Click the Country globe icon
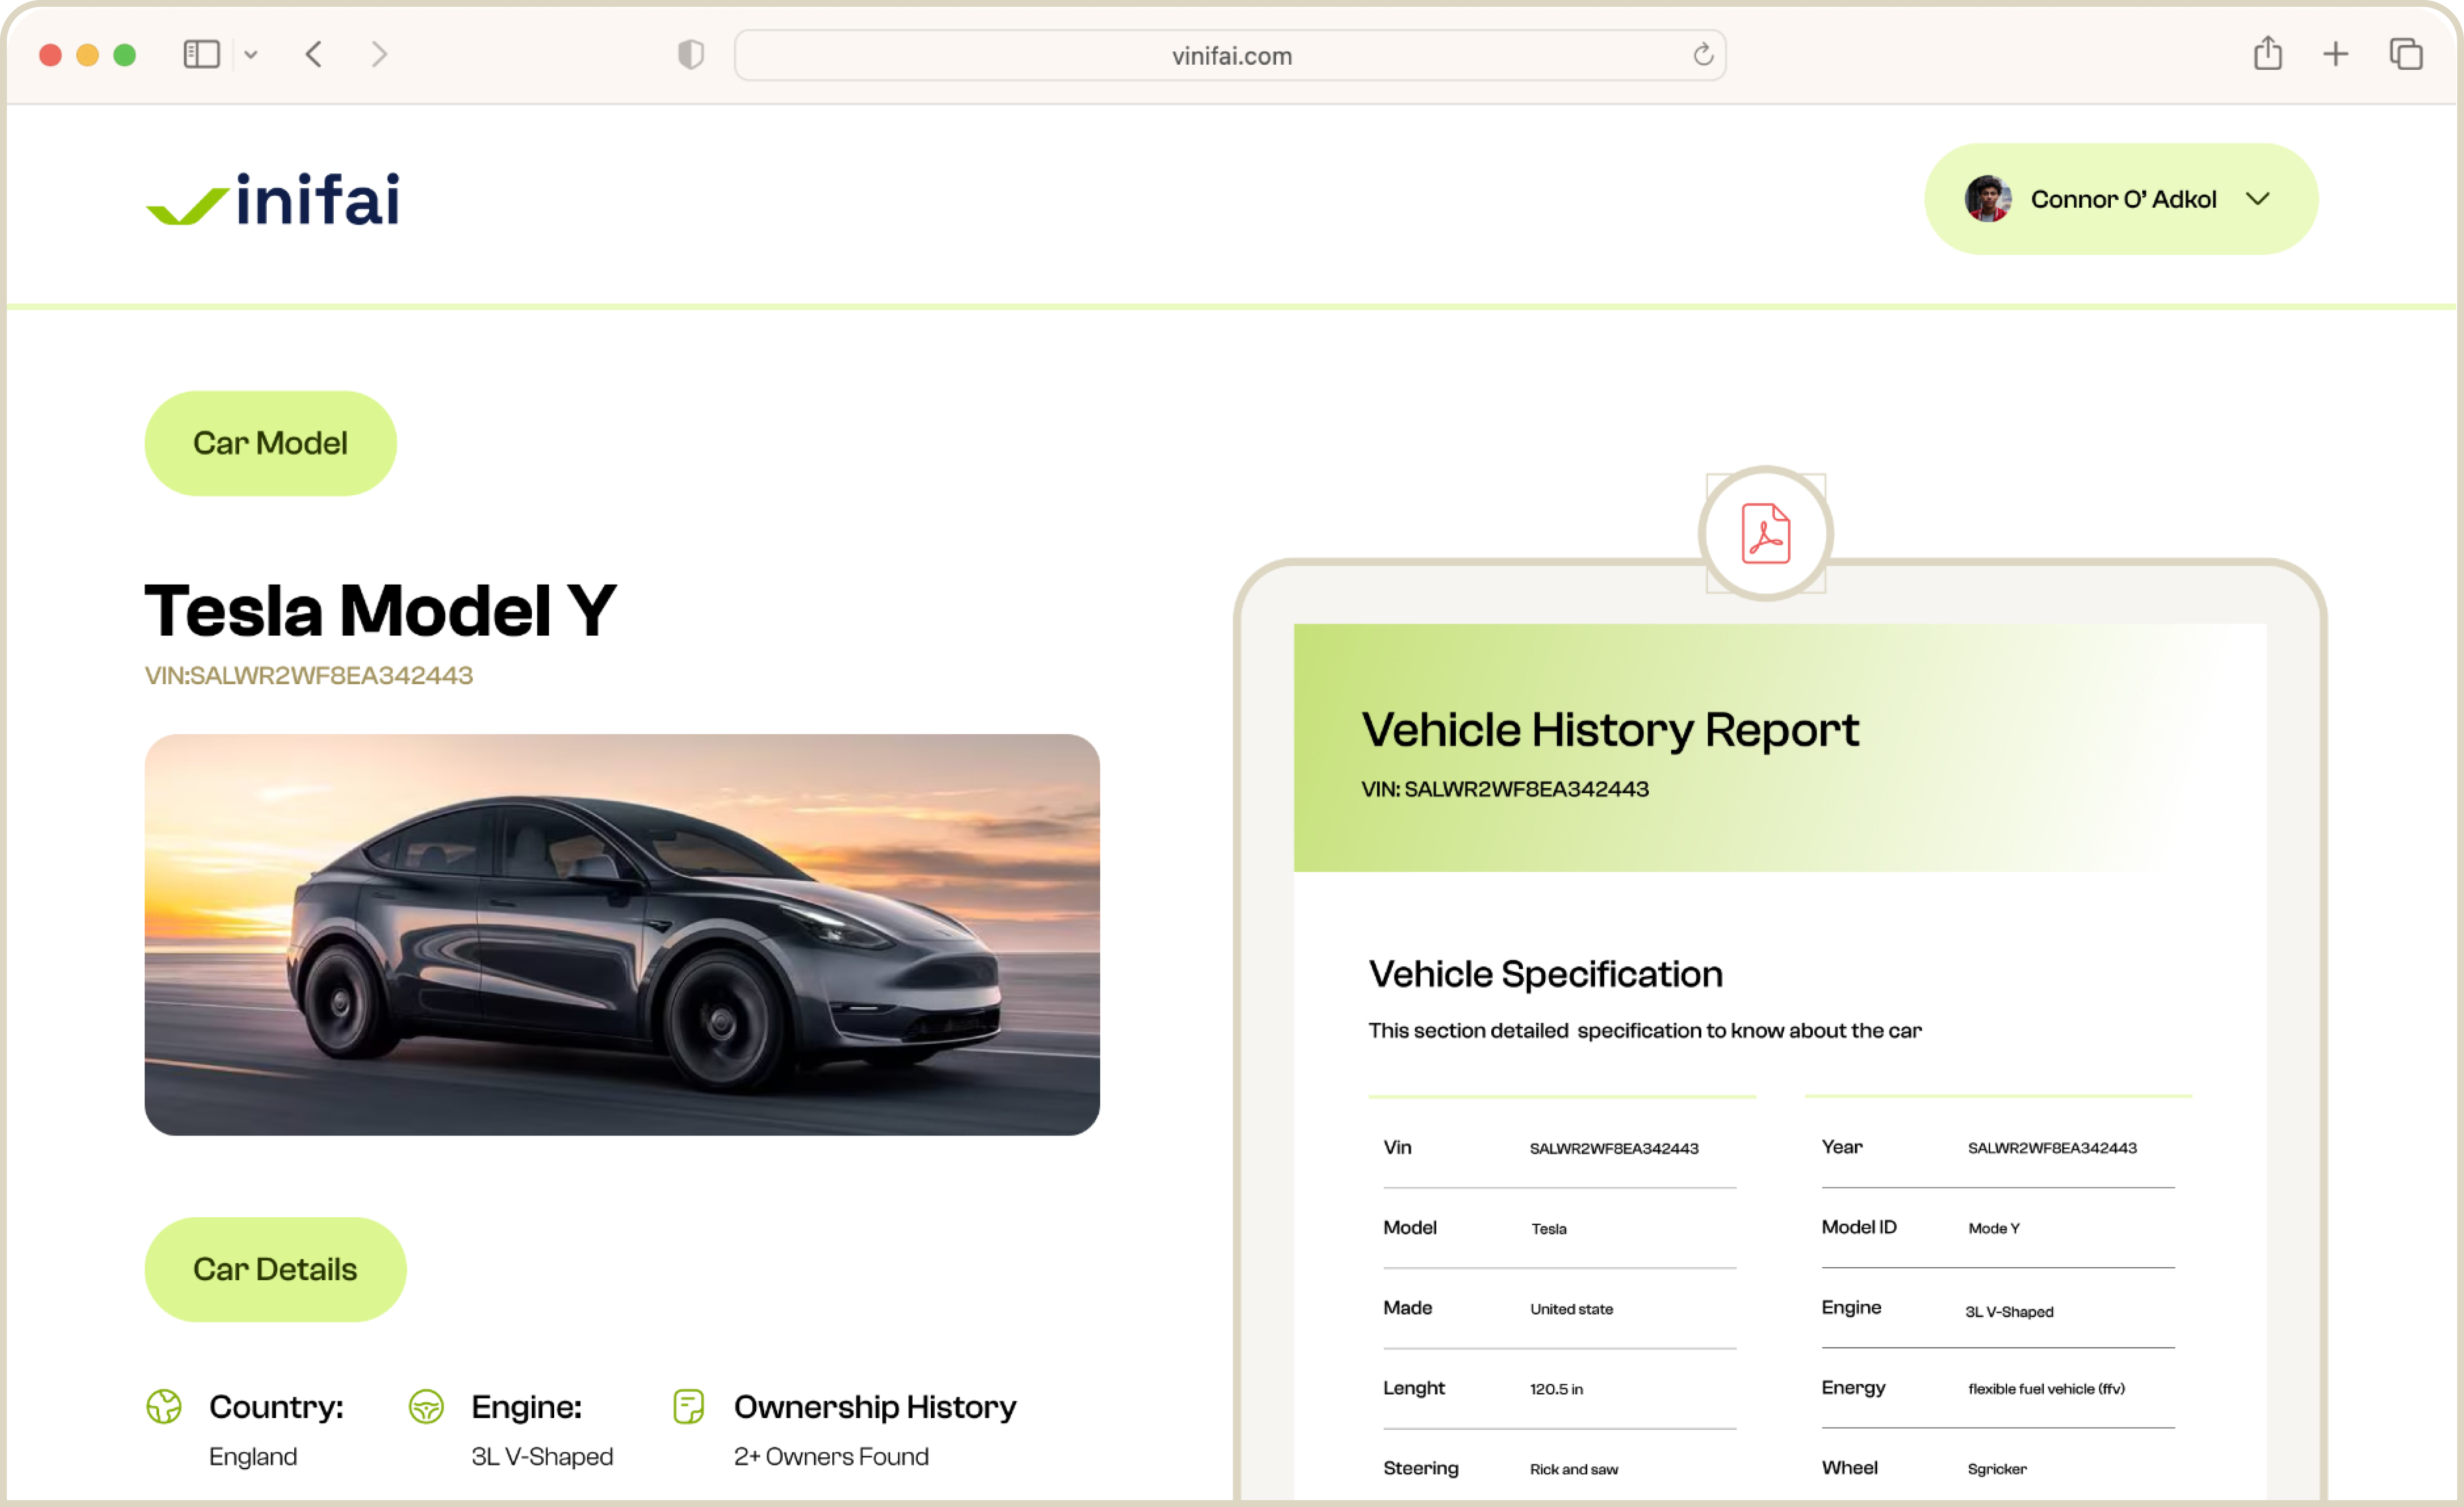This screenshot has width=2464, height=1507. (164, 1407)
